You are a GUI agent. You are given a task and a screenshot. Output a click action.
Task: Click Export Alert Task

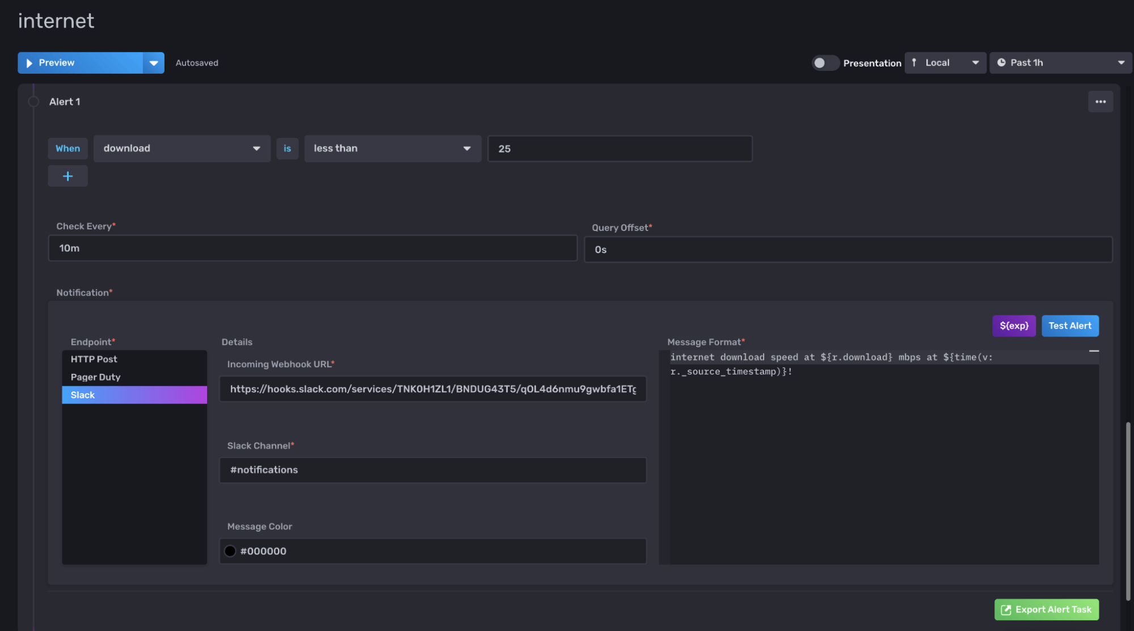[1046, 609]
